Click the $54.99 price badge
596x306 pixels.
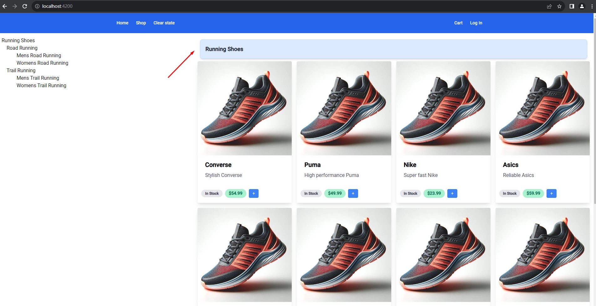[x=236, y=193]
